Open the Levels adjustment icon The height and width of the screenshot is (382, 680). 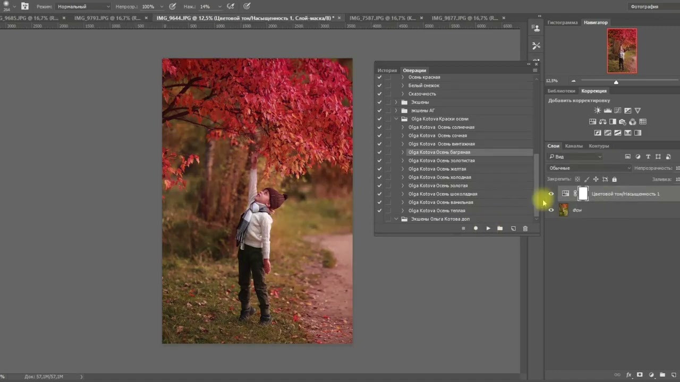608,110
